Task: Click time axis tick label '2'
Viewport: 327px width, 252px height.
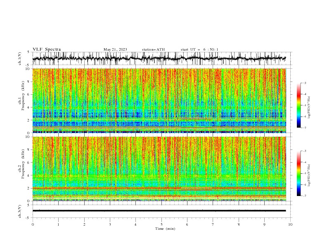Action: pos(84,224)
